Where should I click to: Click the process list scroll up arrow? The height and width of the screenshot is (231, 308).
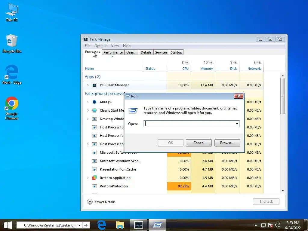point(283,75)
